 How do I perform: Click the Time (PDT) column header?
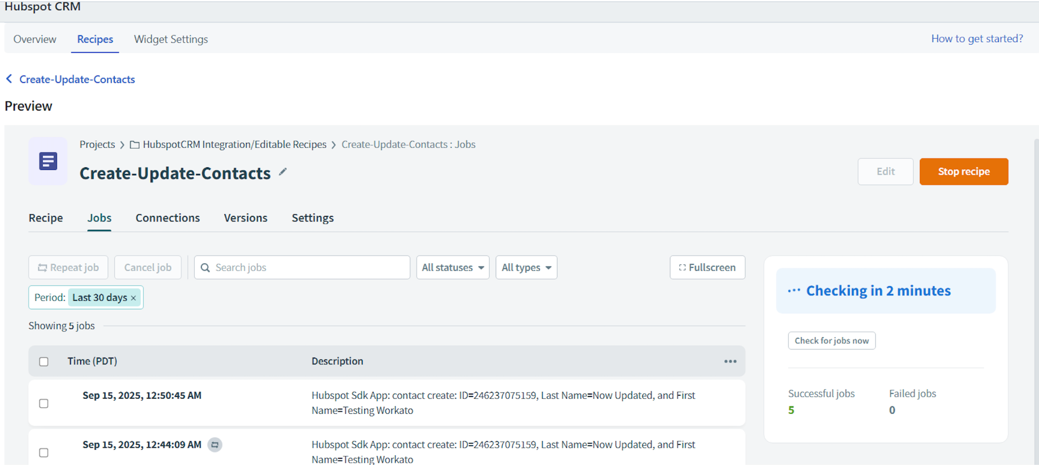point(92,362)
